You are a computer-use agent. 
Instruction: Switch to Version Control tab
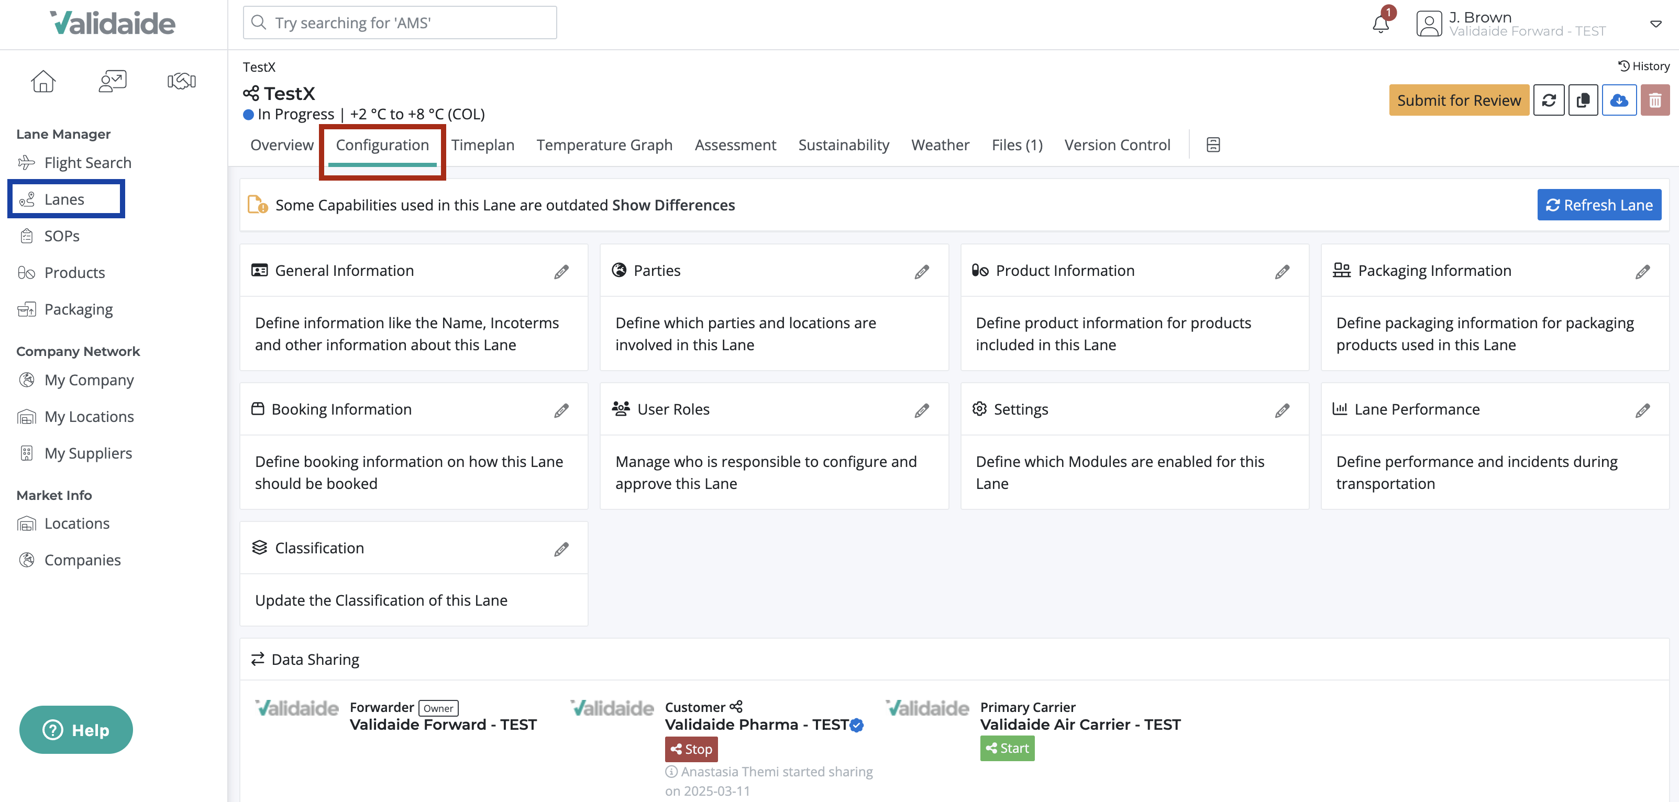point(1117,144)
